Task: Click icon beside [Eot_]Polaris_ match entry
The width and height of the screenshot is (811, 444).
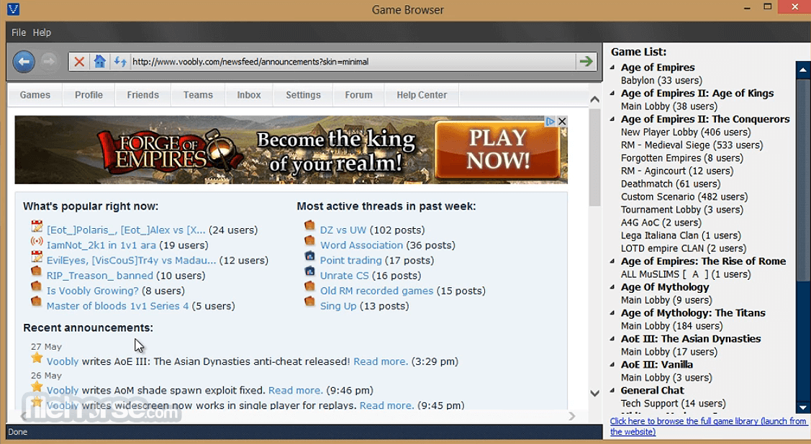Action: 37,226
